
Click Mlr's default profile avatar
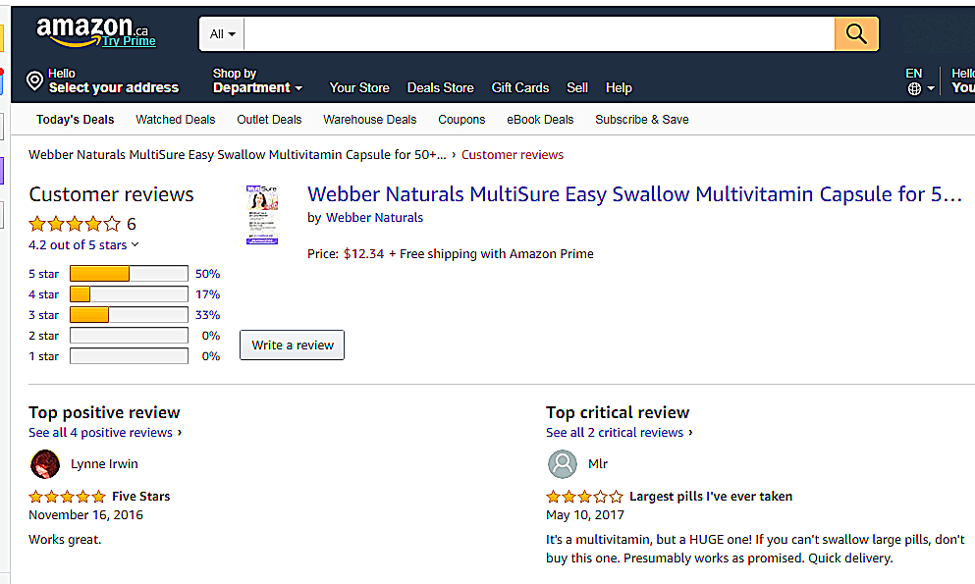pyautogui.click(x=563, y=464)
